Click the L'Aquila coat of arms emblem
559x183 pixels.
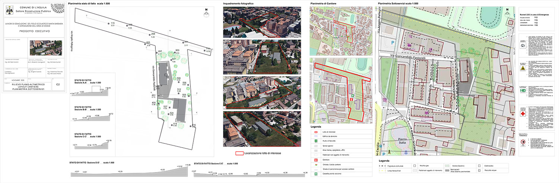click(x=9, y=11)
